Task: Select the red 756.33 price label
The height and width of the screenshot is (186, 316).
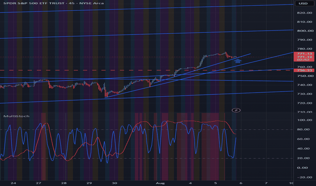Action: point(304,70)
